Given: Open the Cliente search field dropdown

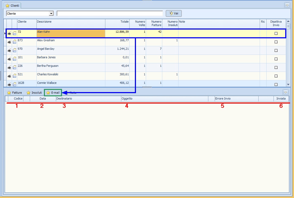Looking at the screenshot, I should [x=51, y=14].
